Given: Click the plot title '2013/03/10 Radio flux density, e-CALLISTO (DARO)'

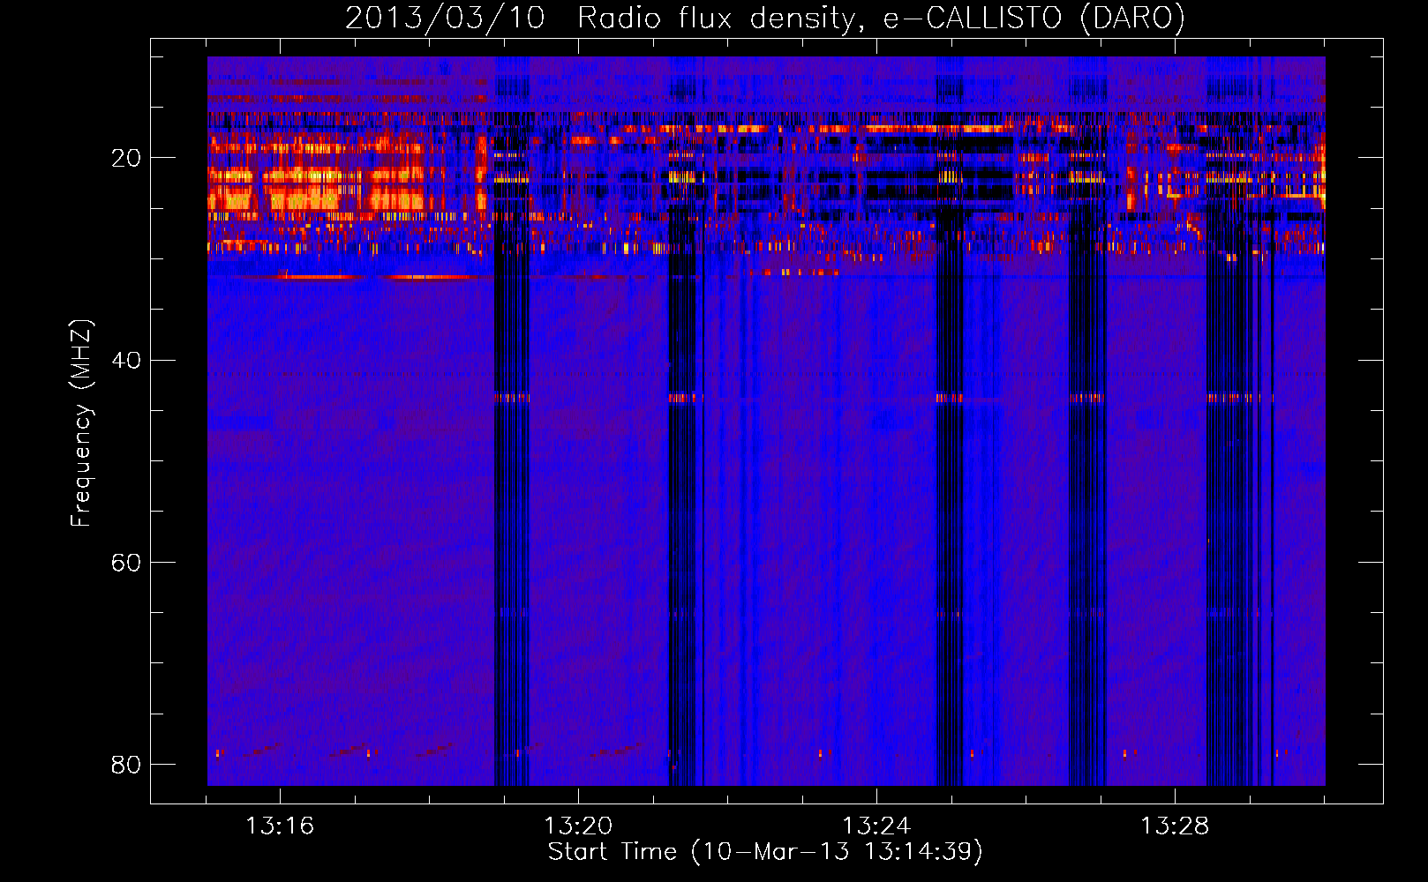Looking at the screenshot, I should pyautogui.click(x=765, y=19).
